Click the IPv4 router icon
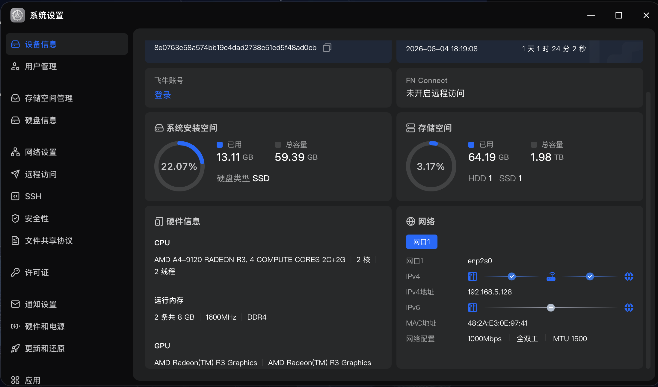Screen dimensions: 658x387 pos(551,276)
